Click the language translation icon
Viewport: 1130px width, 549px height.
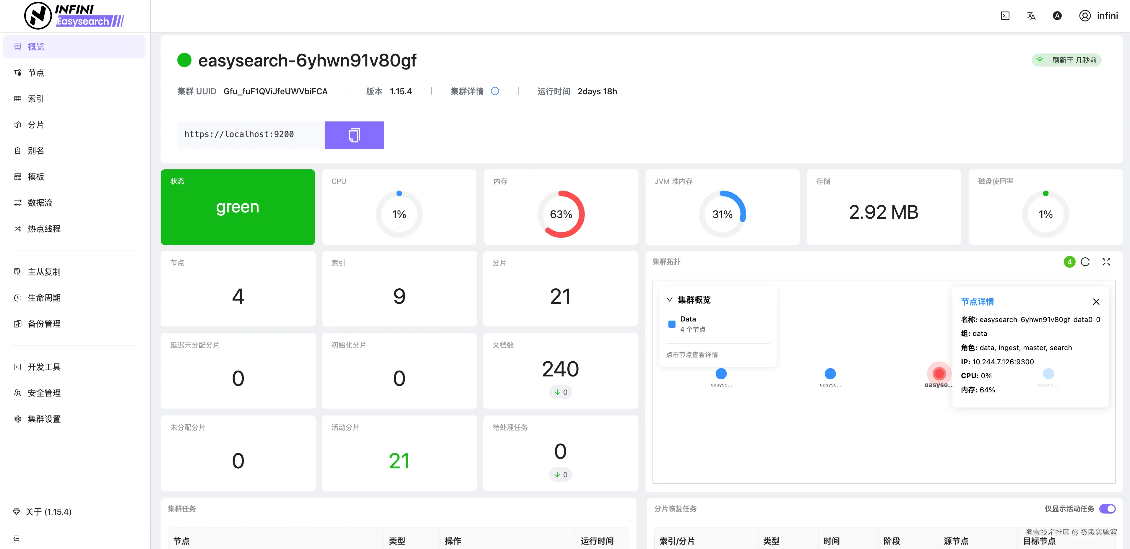pos(1031,16)
